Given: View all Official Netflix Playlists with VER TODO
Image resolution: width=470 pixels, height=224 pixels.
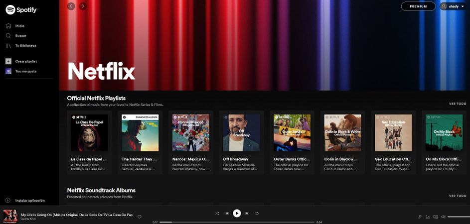Looking at the screenshot, I should [x=458, y=104].
